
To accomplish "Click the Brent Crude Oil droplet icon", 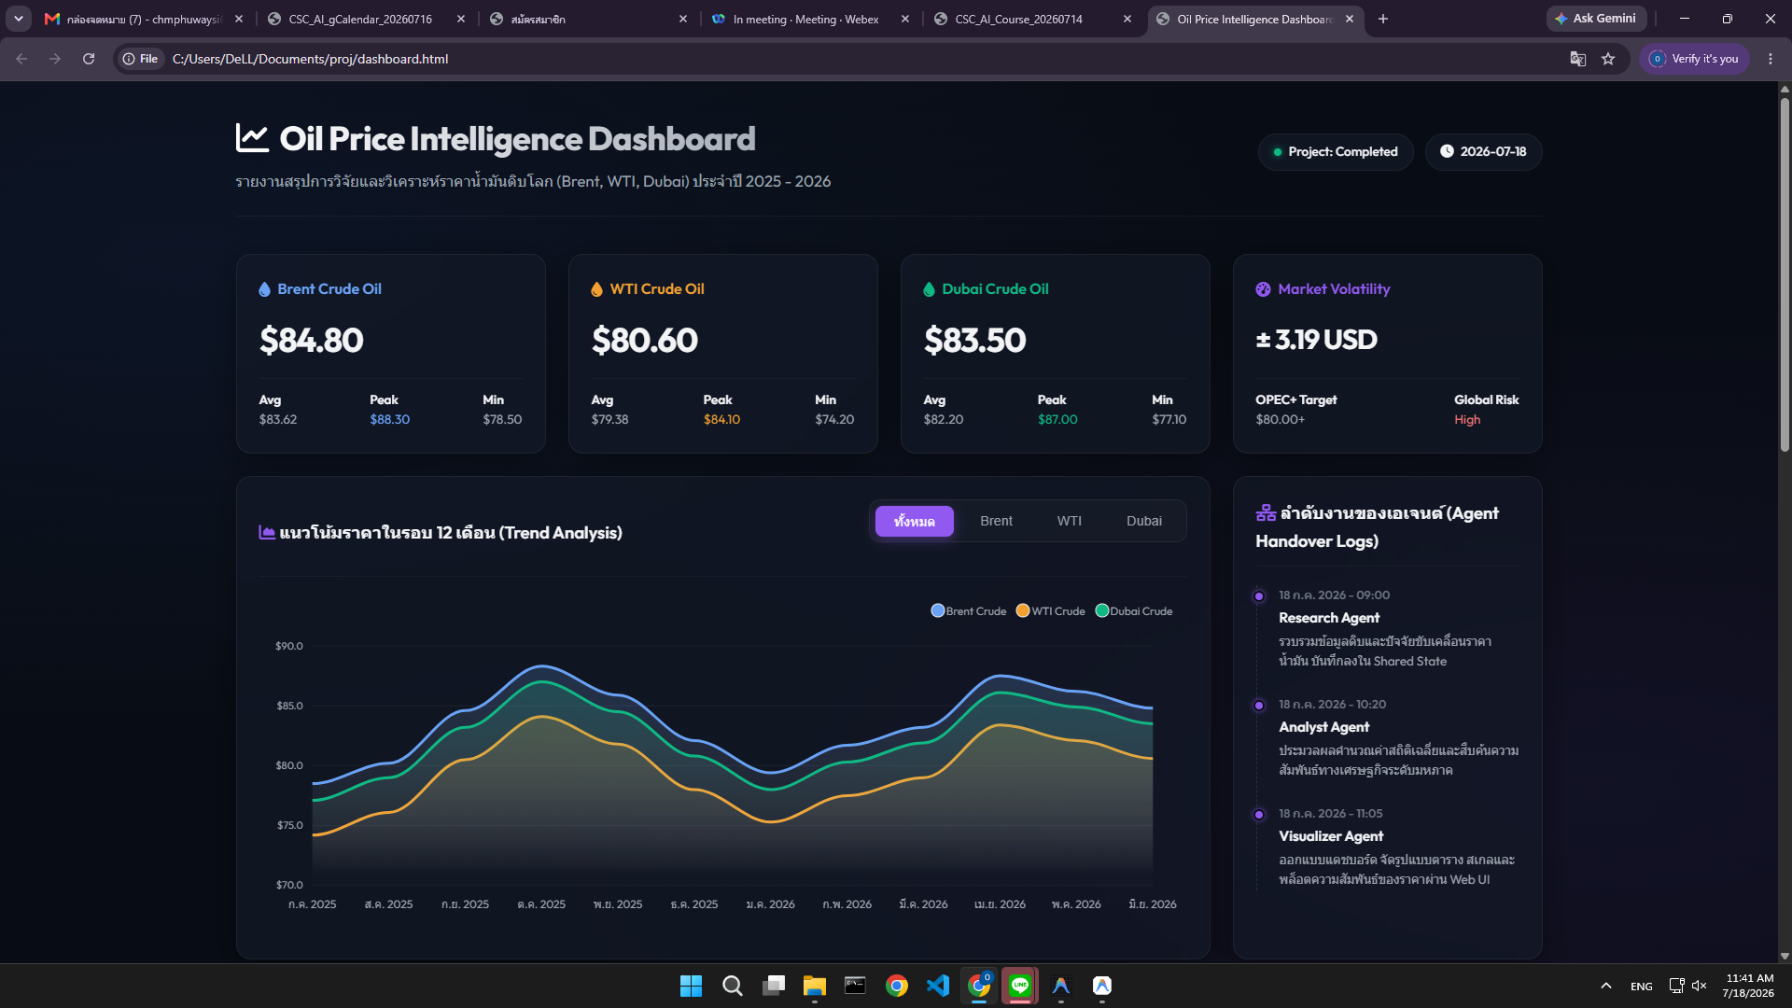I will [x=264, y=289].
